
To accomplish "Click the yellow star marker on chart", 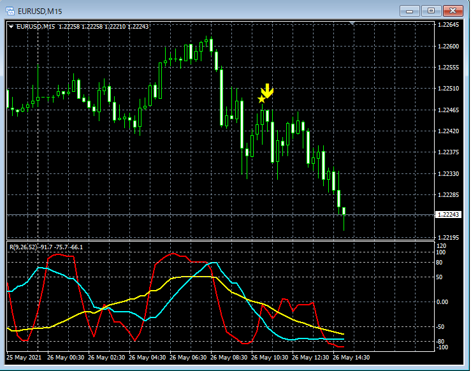I will tap(261, 99).
